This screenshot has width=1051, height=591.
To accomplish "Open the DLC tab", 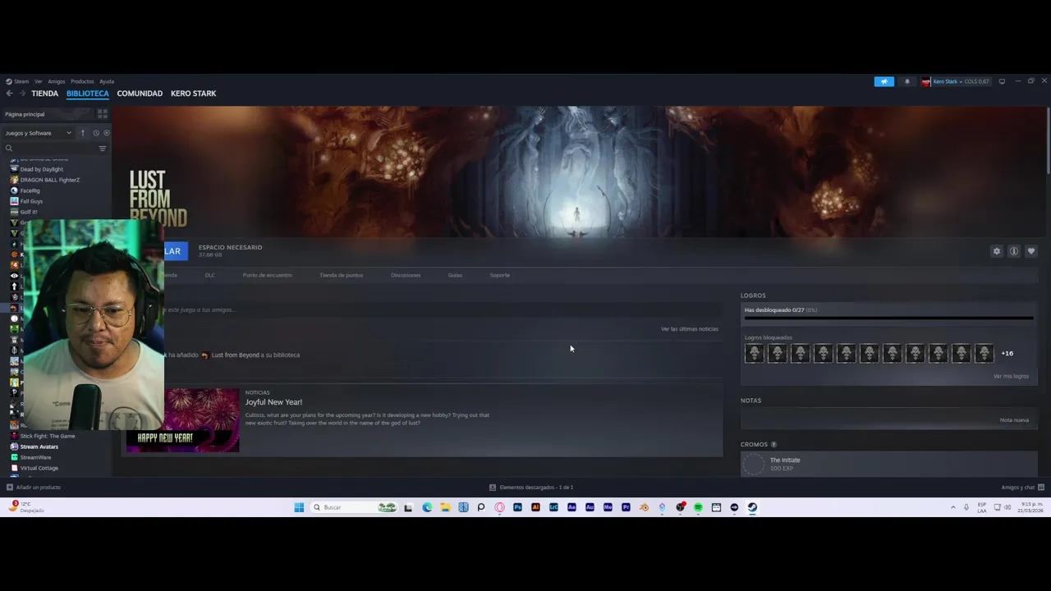I will (209, 275).
